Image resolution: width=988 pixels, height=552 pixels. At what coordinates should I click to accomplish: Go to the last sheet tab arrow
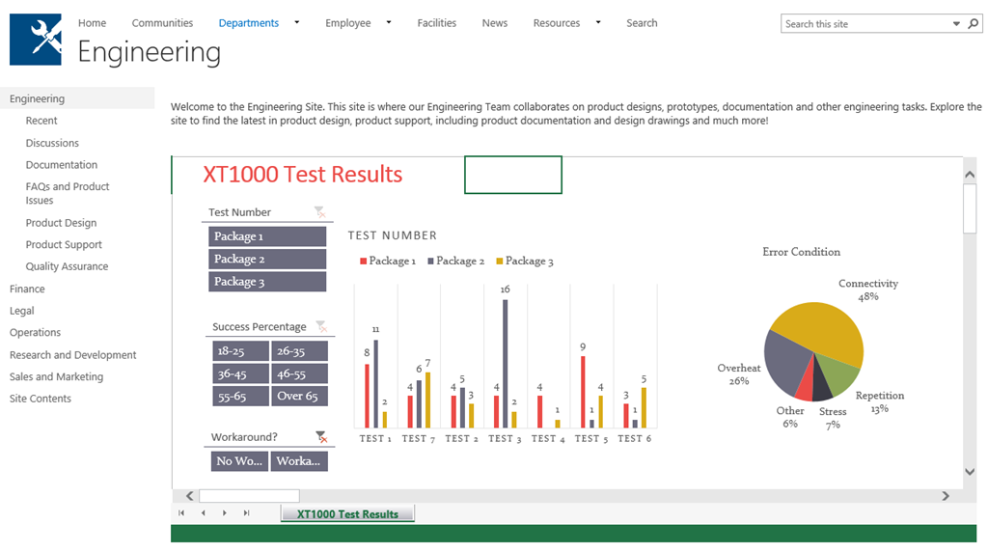246,513
